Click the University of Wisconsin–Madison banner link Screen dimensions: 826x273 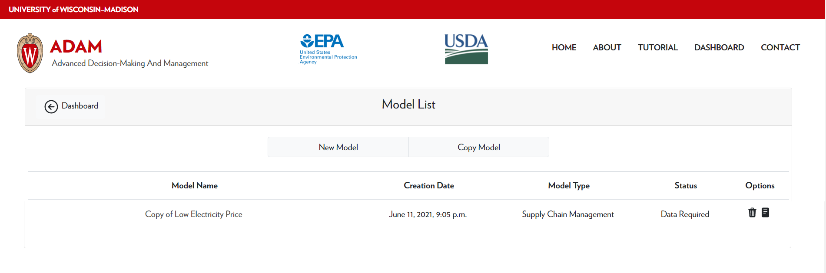pos(73,10)
